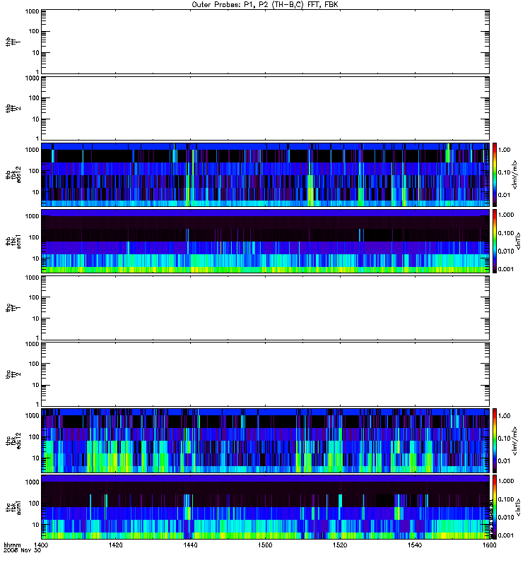This screenshot has width=530, height=565.
Task: Click the '100' y-axis label of thb fff 1 panel
Action: click(x=33, y=31)
